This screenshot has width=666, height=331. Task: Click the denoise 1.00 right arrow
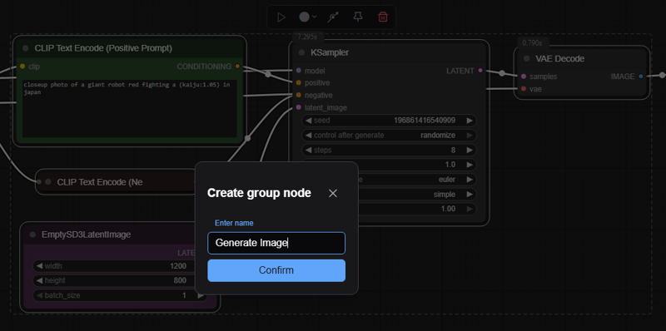point(470,209)
